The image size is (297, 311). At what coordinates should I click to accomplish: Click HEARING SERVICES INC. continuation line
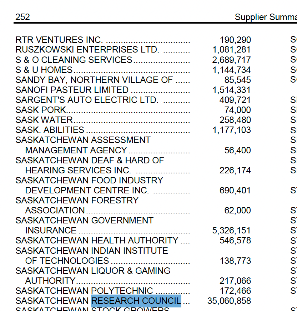(x=78, y=170)
